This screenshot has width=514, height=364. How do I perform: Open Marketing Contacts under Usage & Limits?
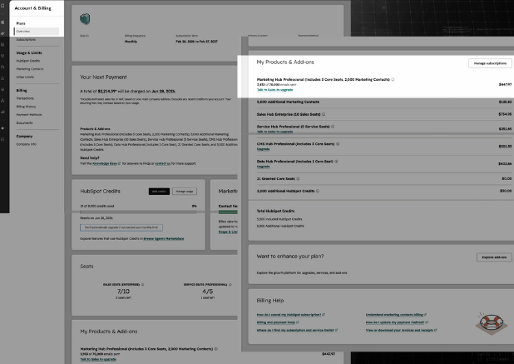tap(30, 69)
